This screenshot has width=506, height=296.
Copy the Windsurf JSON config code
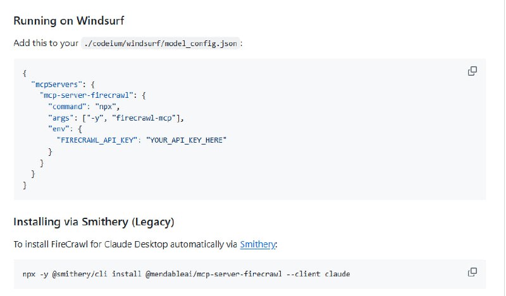(x=472, y=71)
